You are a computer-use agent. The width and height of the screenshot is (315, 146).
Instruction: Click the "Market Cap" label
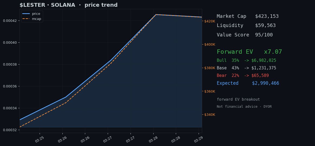[231, 16]
